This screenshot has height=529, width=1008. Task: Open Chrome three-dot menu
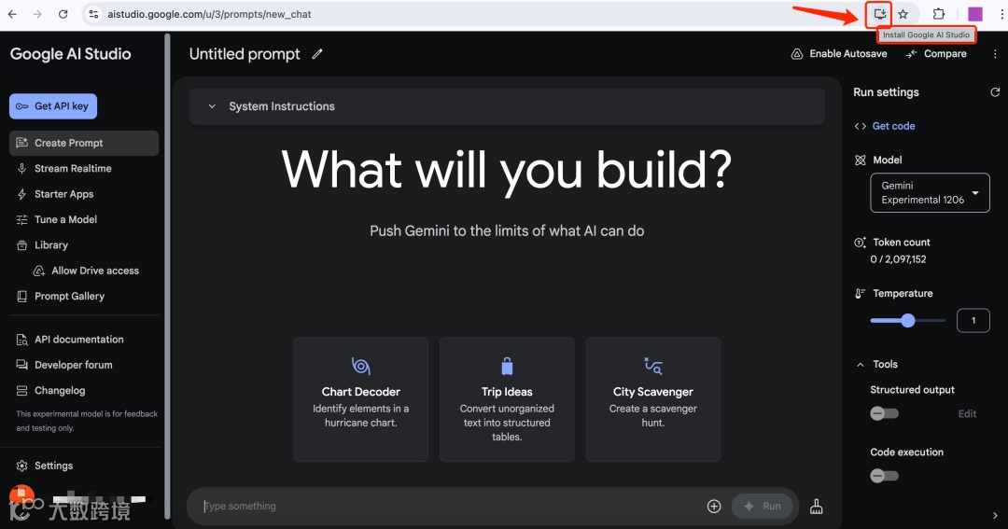(x=1001, y=14)
